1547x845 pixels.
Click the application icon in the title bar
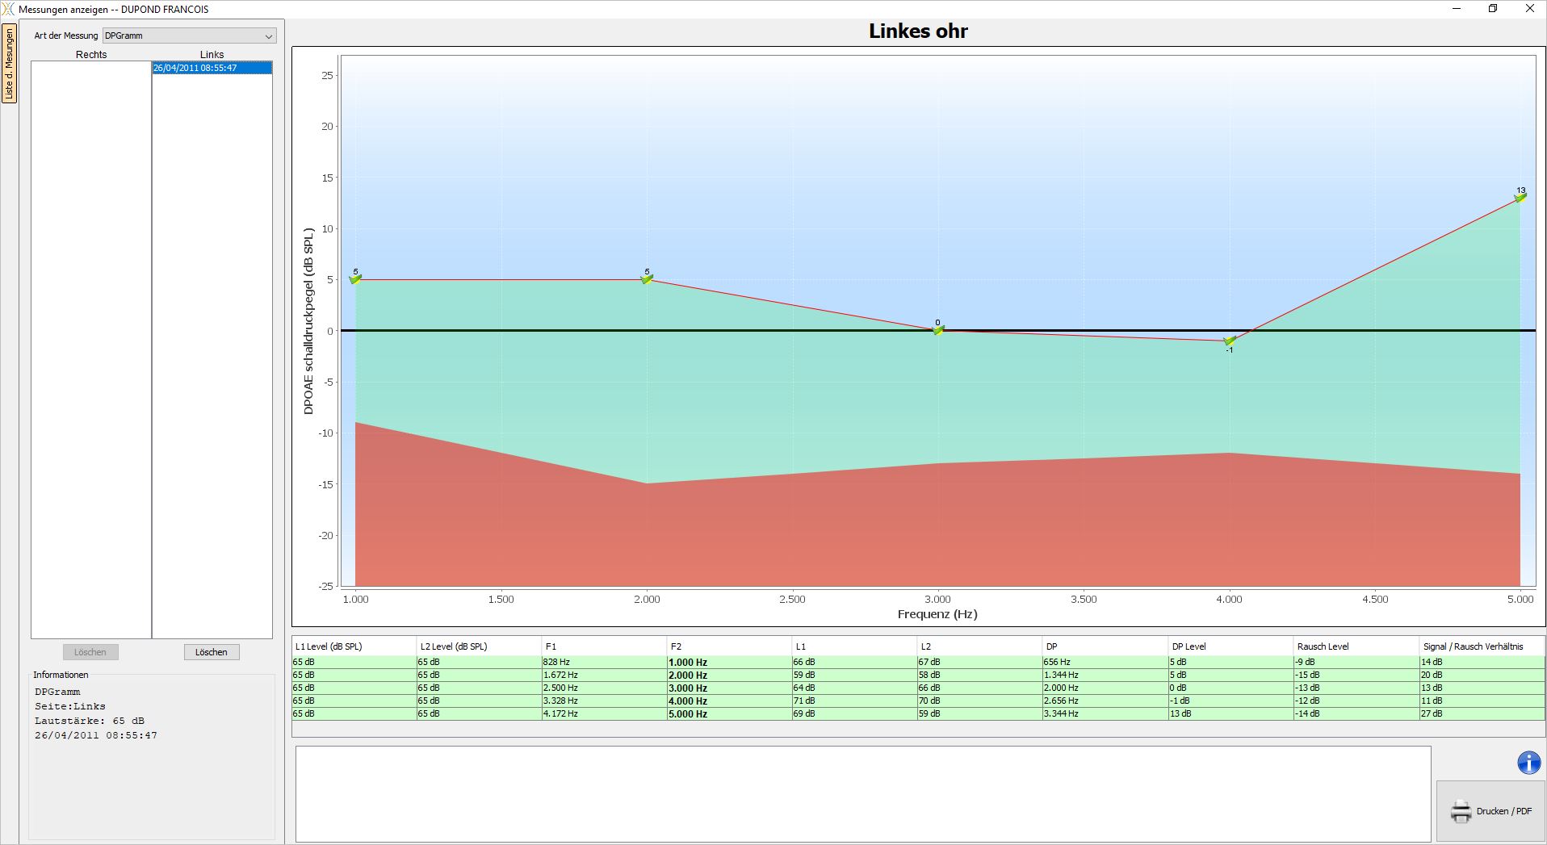tap(8, 9)
